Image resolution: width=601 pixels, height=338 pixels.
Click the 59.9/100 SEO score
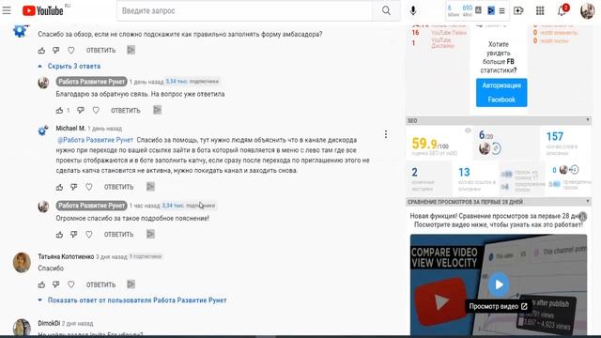430,144
